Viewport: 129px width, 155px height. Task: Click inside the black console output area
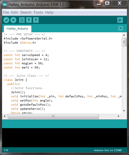[x=64, y=138]
